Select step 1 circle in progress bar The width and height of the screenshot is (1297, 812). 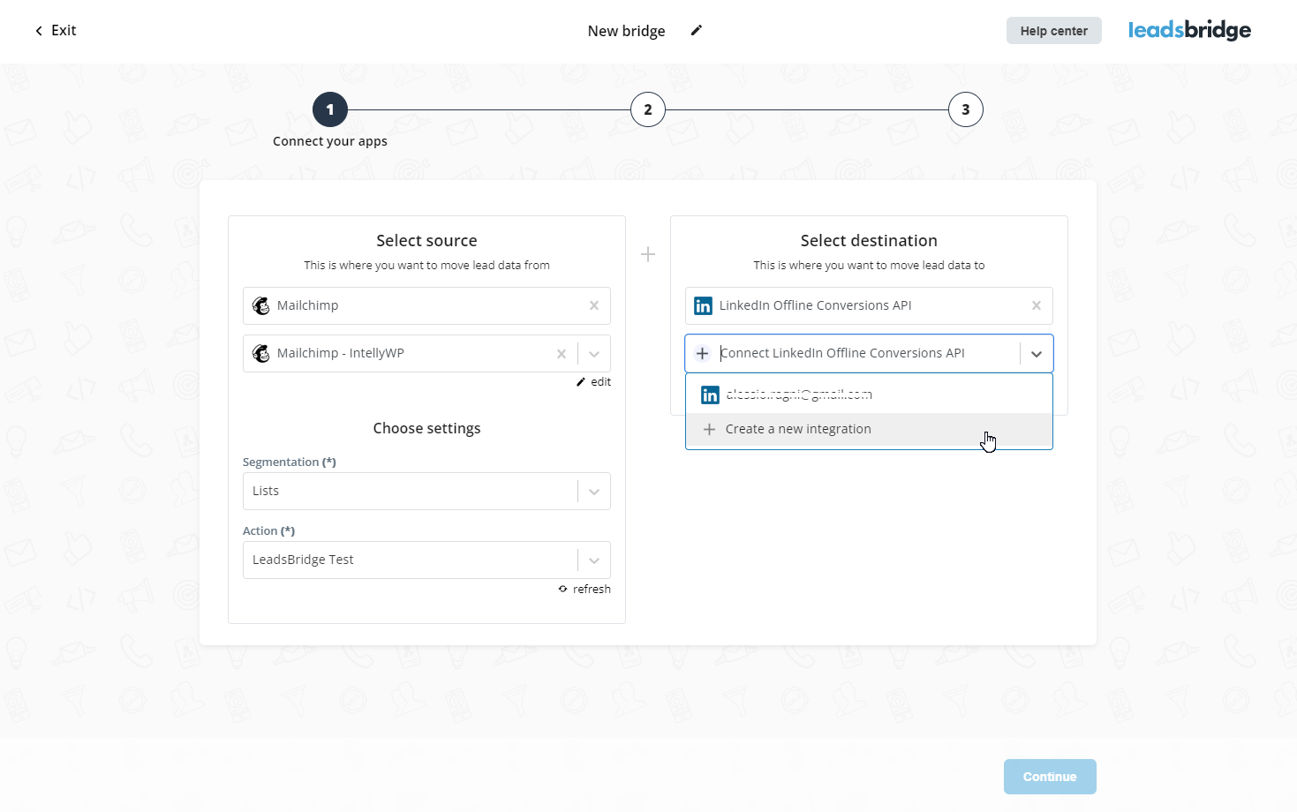(x=330, y=109)
